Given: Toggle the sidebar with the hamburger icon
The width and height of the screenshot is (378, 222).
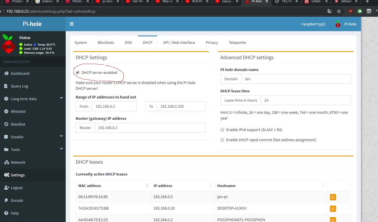Looking at the screenshot, I should (x=71, y=24).
